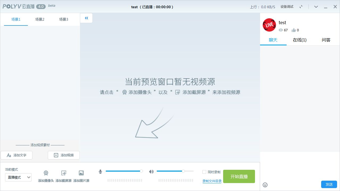The width and height of the screenshot is (340, 191).
Task: Start streaming with 开始直播 button
Action: 239,176
